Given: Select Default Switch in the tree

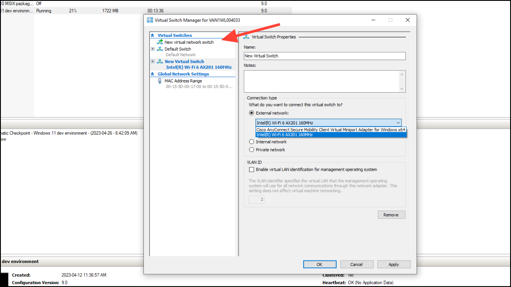Looking at the screenshot, I should click(x=178, y=49).
